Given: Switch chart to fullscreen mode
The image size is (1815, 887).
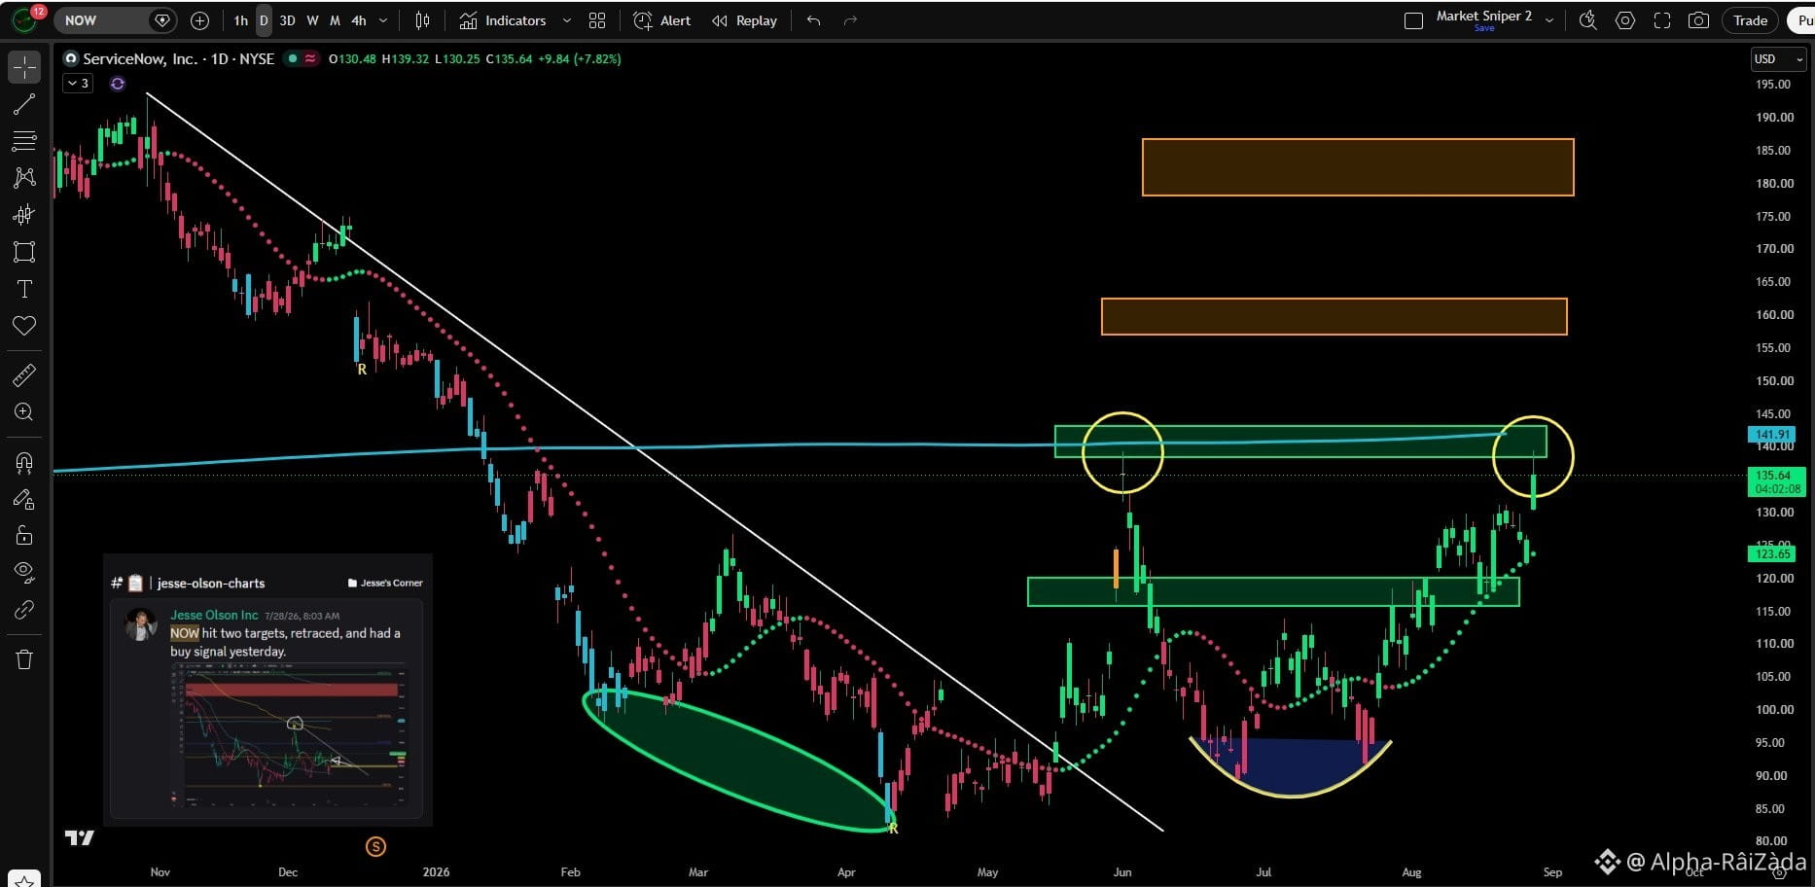Looking at the screenshot, I should 1662,20.
